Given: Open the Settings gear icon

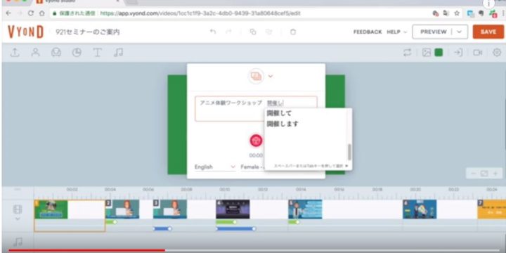Looking at the screenshot, I should 497,53.
